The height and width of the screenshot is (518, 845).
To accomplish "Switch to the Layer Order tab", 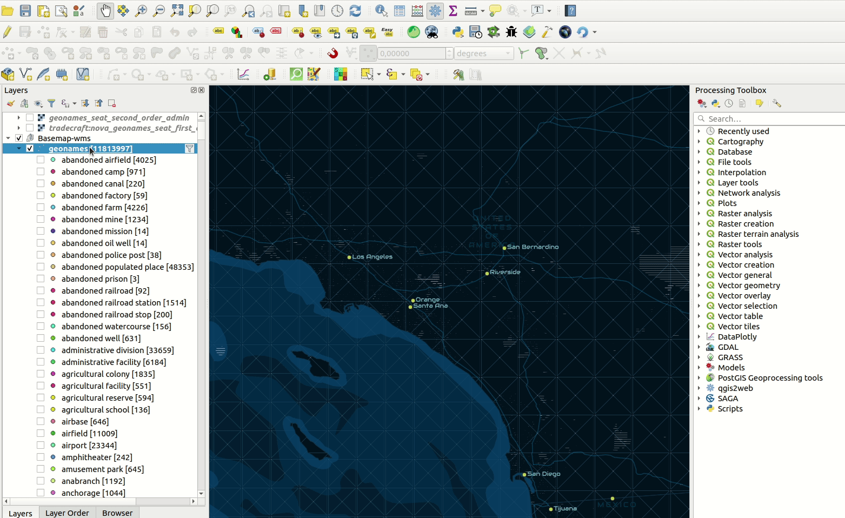I will (67, 513).
